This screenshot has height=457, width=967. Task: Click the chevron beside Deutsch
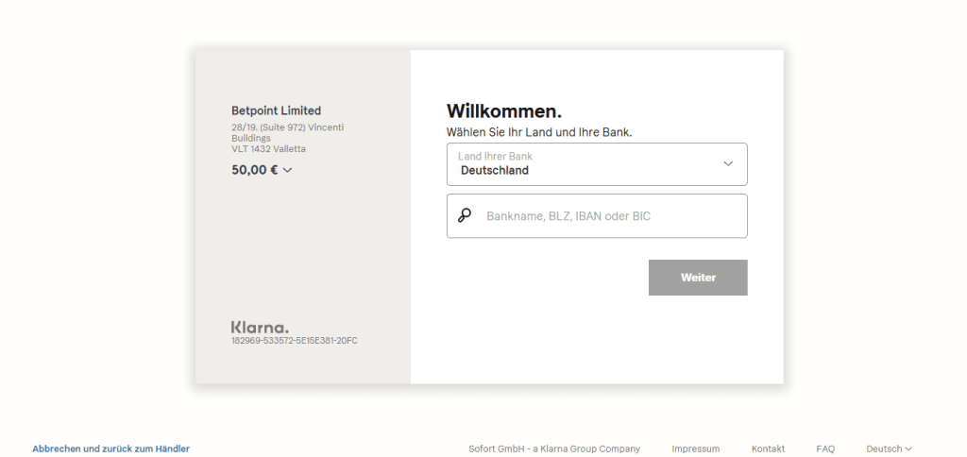click(908, 449)
